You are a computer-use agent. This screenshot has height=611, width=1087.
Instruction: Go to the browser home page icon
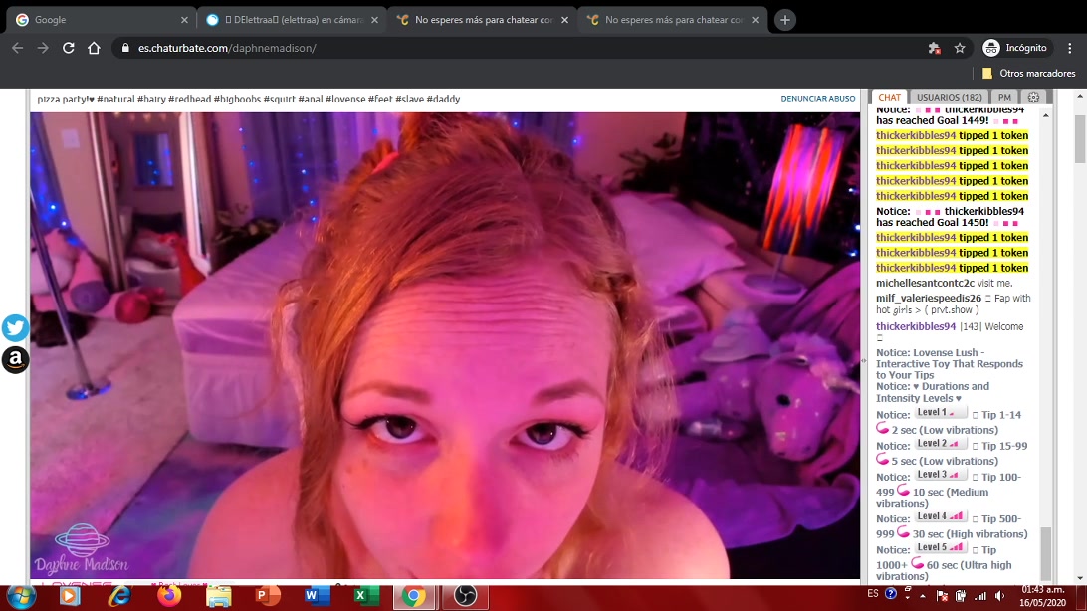(x=94, y=48)
